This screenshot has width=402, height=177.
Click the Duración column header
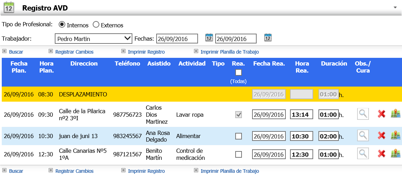pyautogui.click(x=334, y=64)
